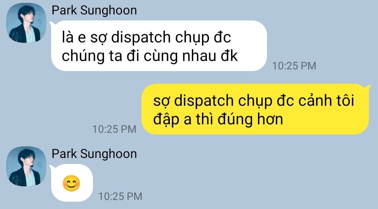Click the word "dispatch" in the yellow bubble
This screenshot has width=378, height=209.
tap(204, 100)
